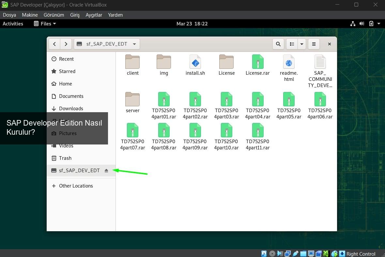This screenshot has height=257, width=385.
Task: Open the hamburger menu in Files
Action: 314,44
